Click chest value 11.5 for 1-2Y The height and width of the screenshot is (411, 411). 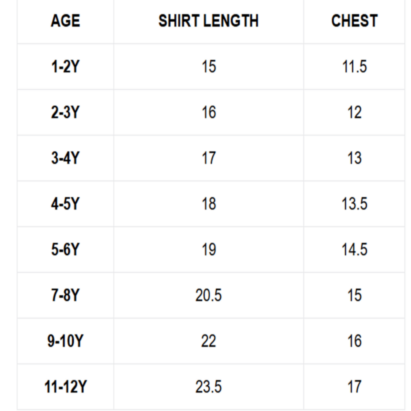coord(354,67)
